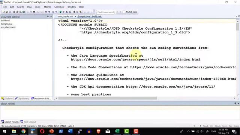Switch to the Search Results bottom tab

[10, 122]
